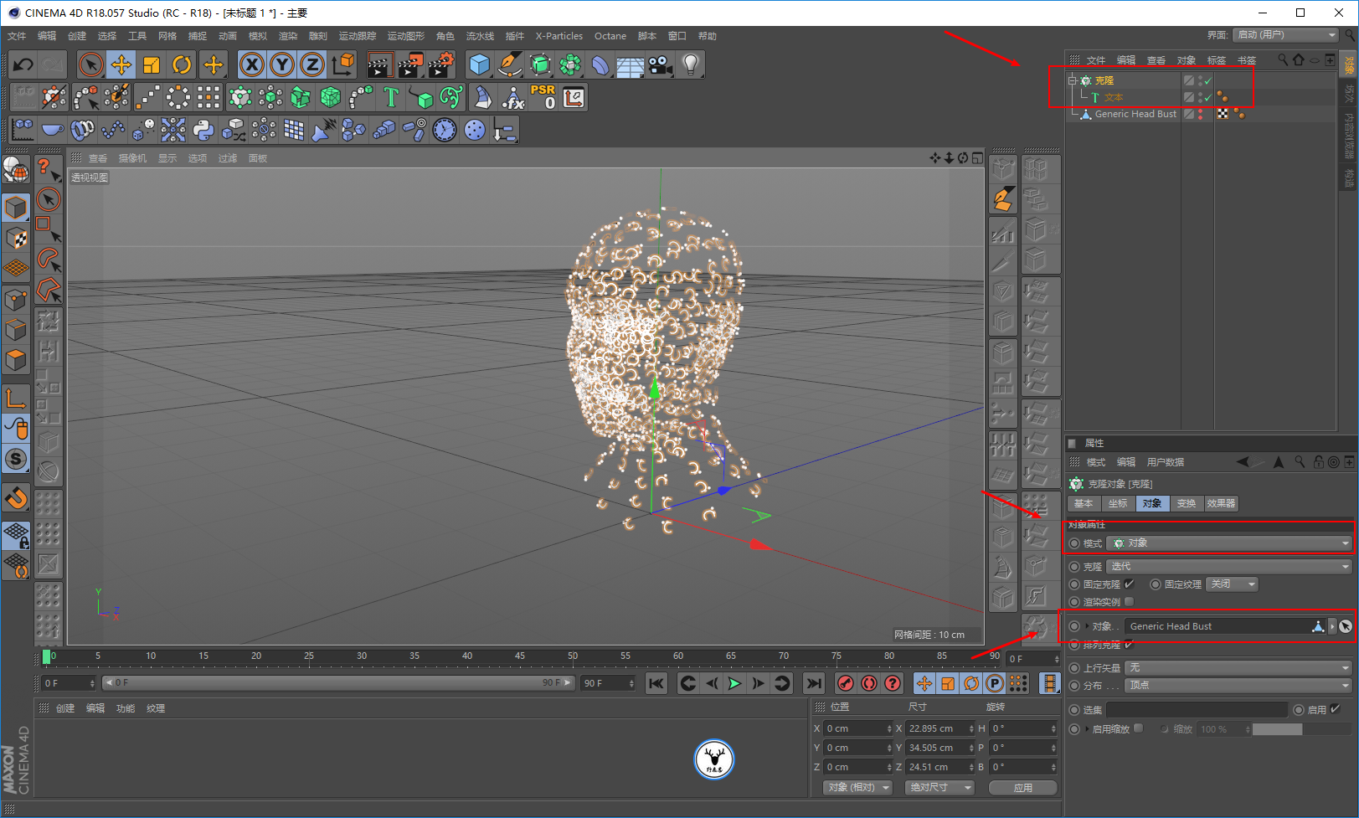Switch to the 效果器 tab
Image resolution: width=1359 pixels, height=818 pixels.
[1220, 503]
